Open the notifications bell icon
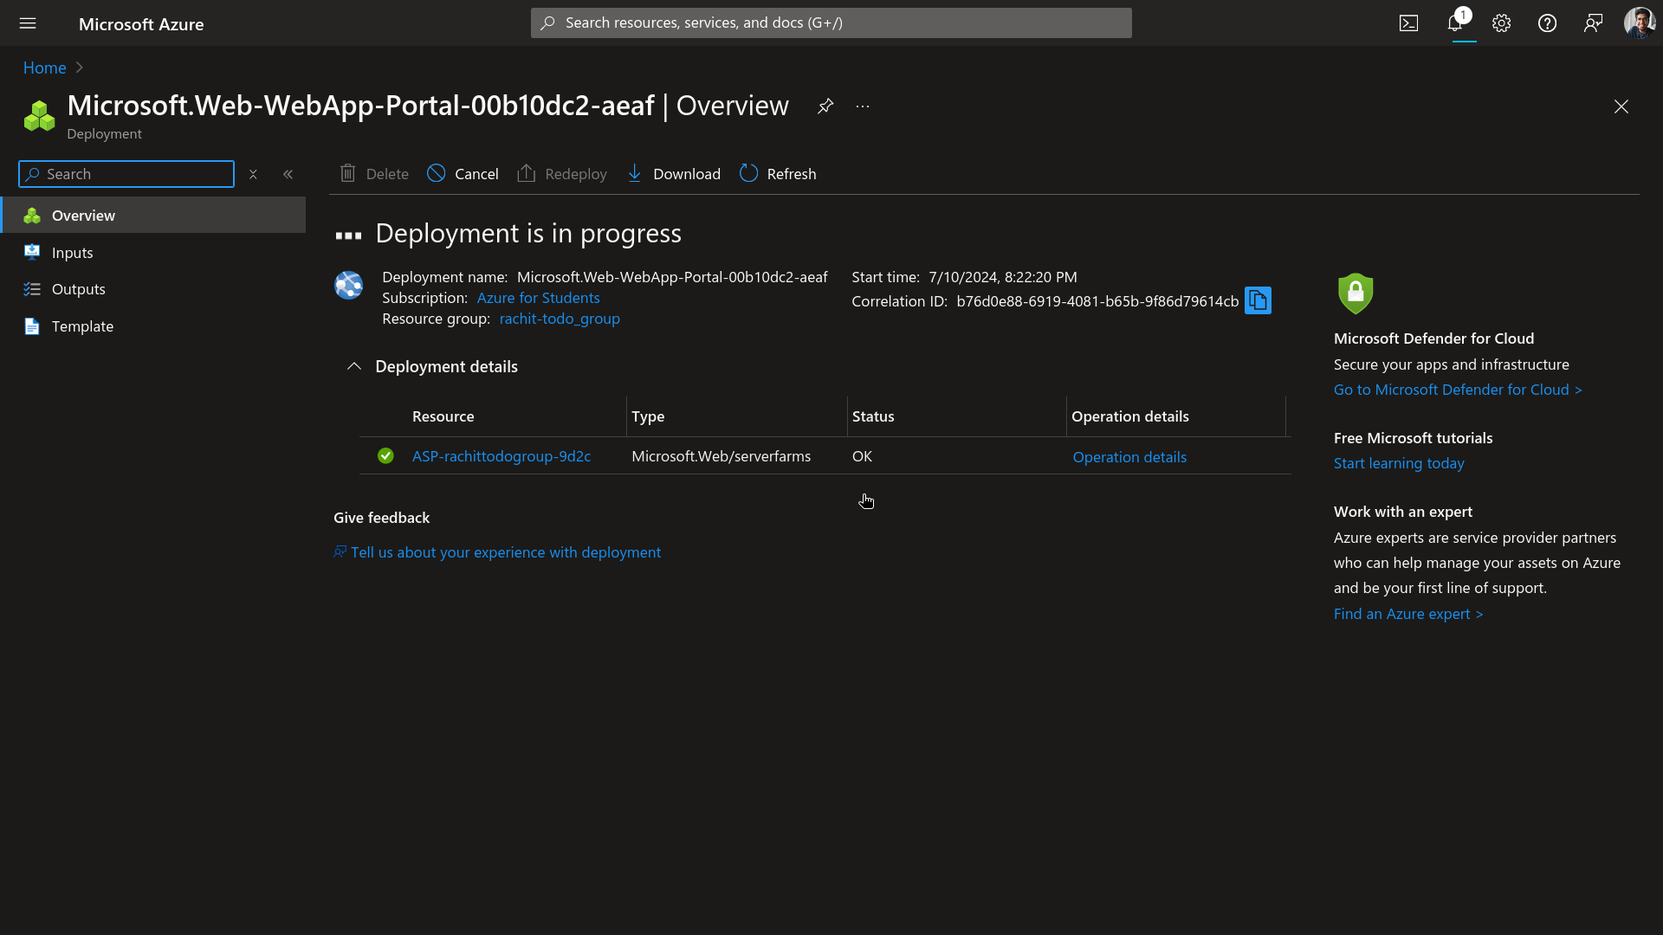The height and width of the screenshot is (935, 1663). tap(1455, 23)
